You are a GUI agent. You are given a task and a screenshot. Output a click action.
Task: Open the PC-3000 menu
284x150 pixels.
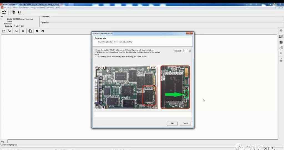7,8
